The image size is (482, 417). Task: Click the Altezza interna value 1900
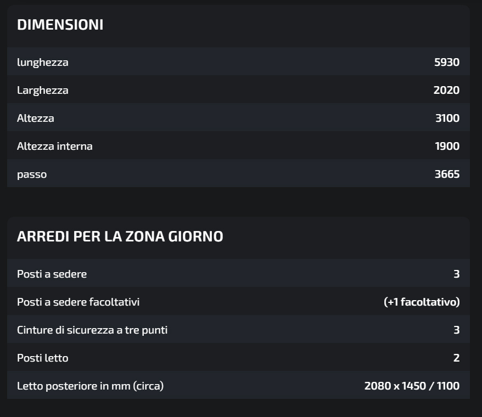pyautogui.click(x=447, y=146)
